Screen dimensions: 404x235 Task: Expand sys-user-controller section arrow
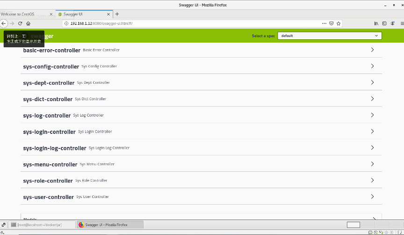(x=372, y=197)
